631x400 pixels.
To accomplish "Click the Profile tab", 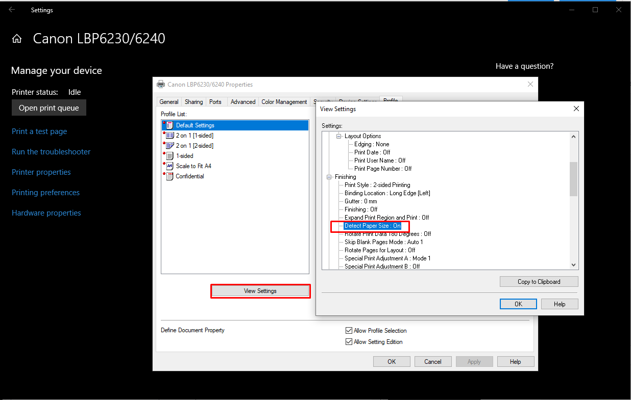I will (x=391, y=100).
